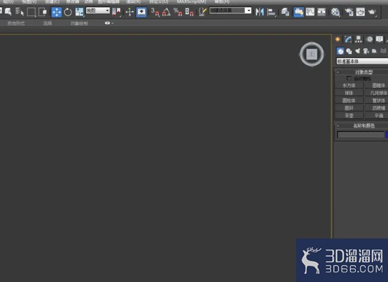This screenshot has width=388, height=282.
Task: Click the 圆柱体 Cylinder button
Action: click(349, 101)
